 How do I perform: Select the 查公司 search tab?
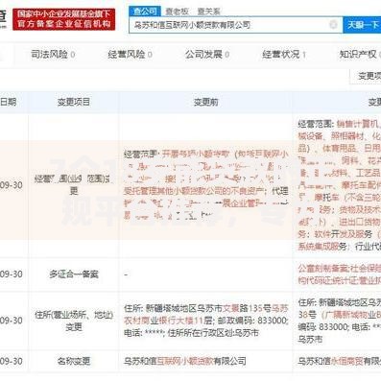pyautogui.click(x=145, y=12)
